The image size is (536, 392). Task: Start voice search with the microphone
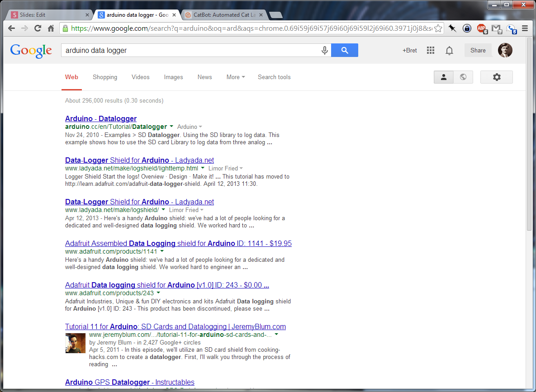pos(324,51)
